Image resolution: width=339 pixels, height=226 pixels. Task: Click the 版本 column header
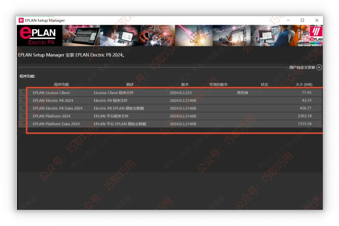tap(185, 84)
